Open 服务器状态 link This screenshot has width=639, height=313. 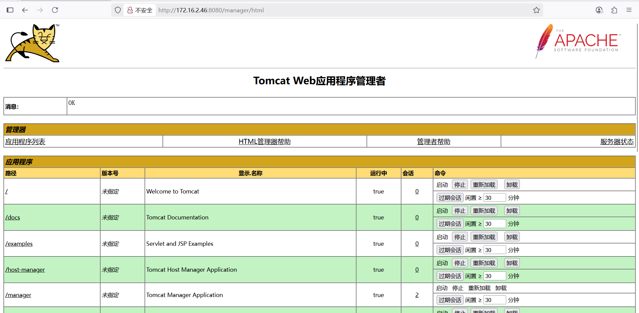click(617, 142)
